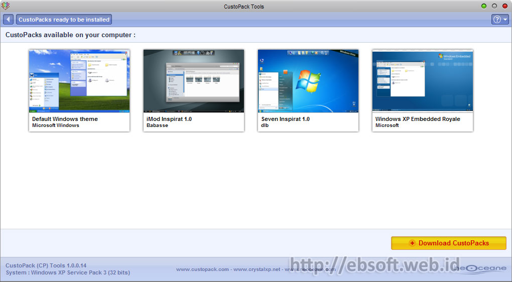
Task: Close the window with red button
Action: 505,6
